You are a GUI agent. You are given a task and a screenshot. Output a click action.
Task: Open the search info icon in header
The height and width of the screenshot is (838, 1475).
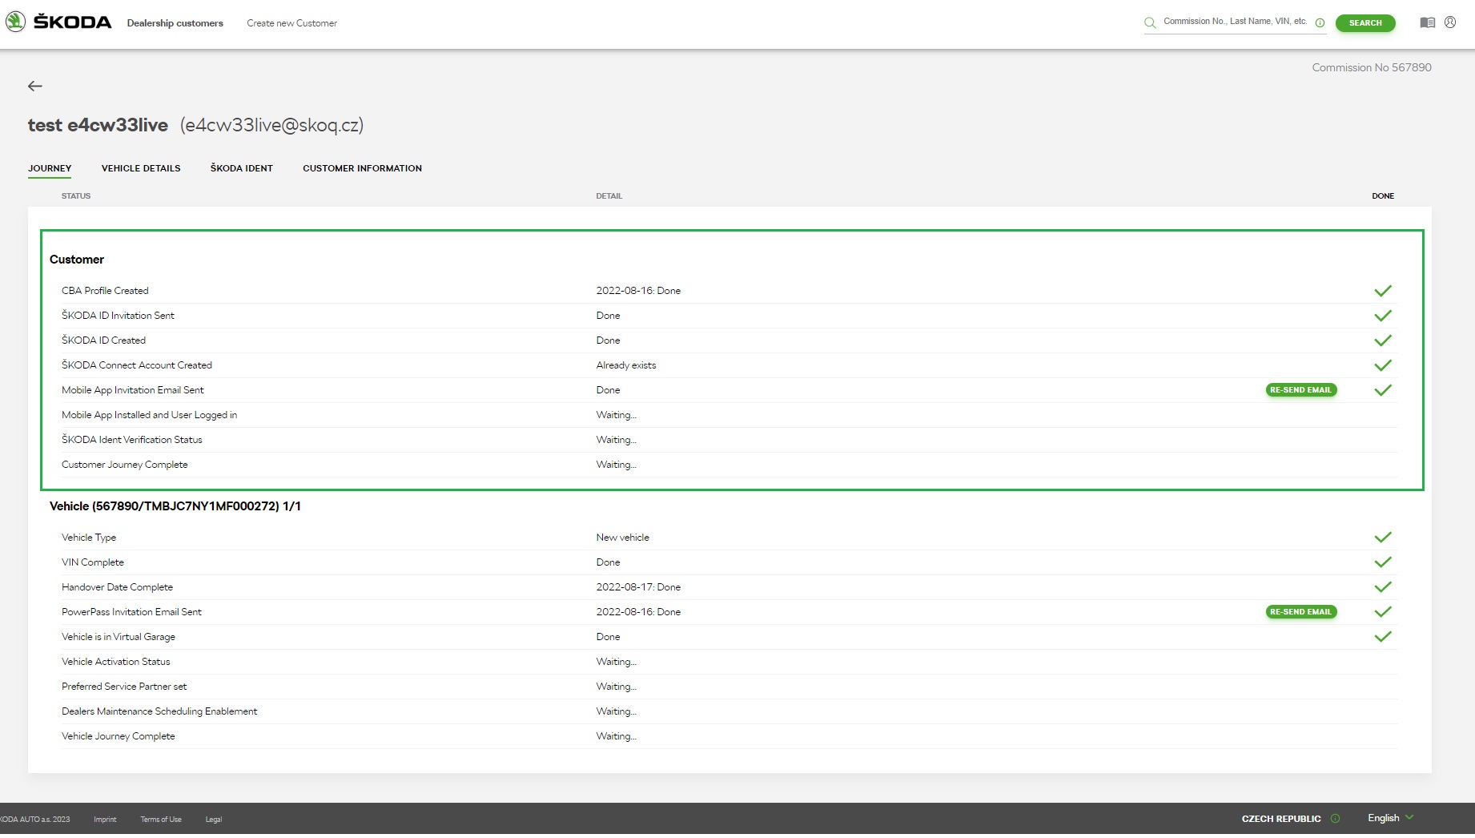coord(1320,22)
